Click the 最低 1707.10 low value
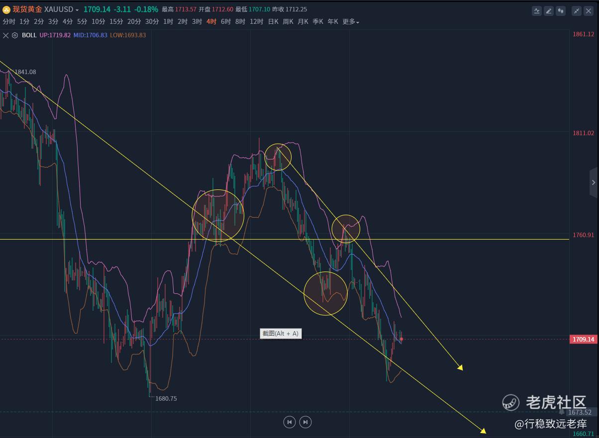 click(x=253, y=9)
